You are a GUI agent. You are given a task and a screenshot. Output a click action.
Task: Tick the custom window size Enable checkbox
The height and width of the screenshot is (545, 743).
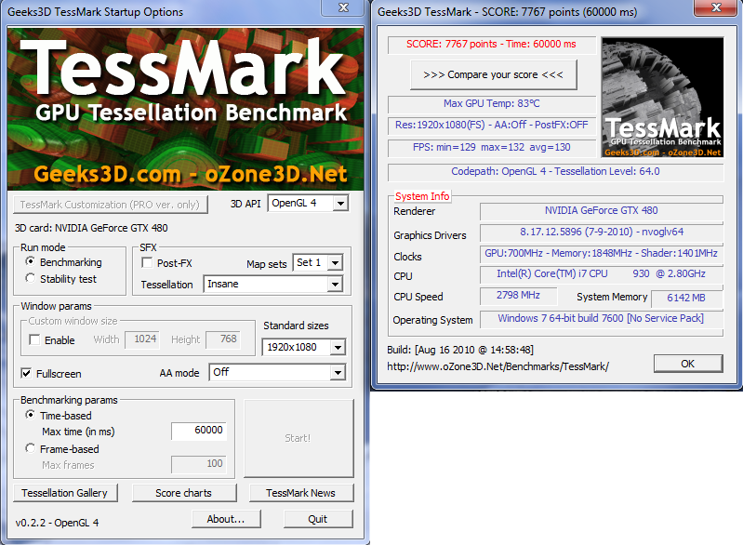pyautogui.click(x=34, y=339)
